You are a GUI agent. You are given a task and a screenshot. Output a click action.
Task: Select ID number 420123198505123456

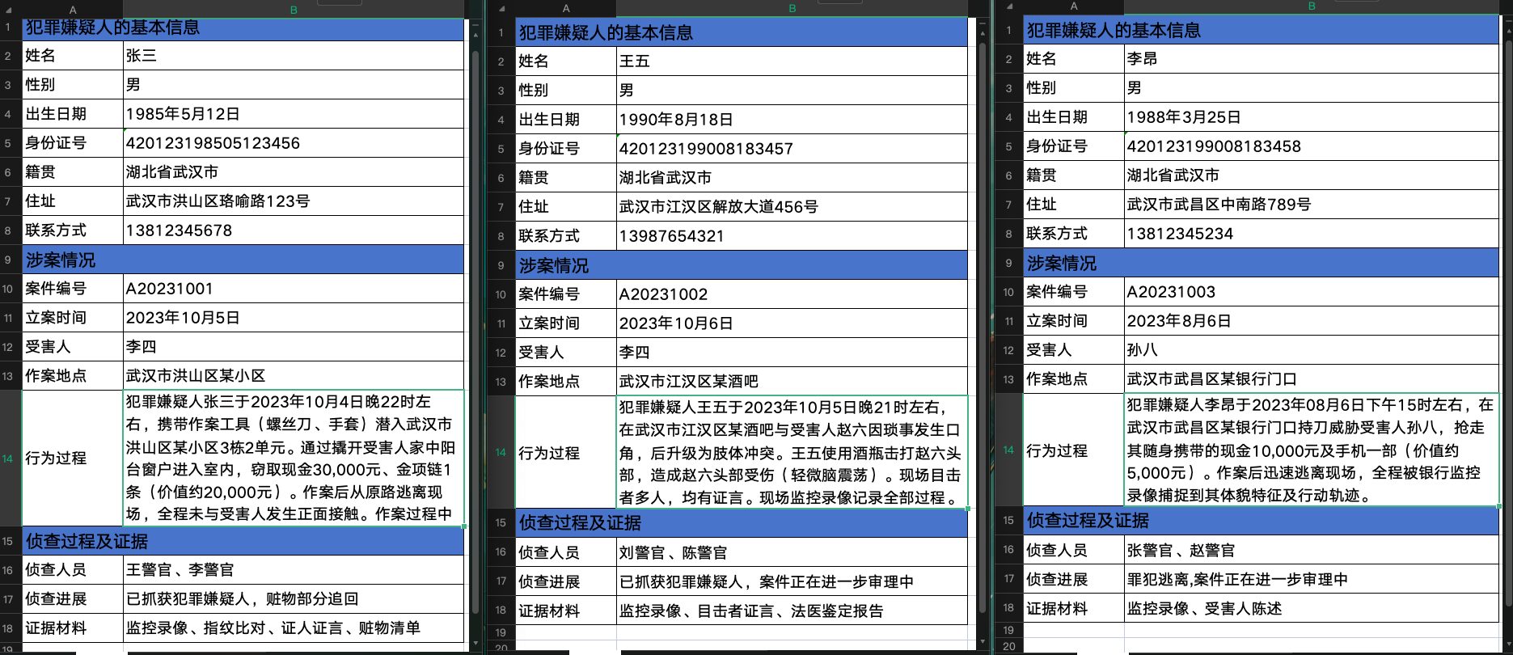(x=294, y=143)
